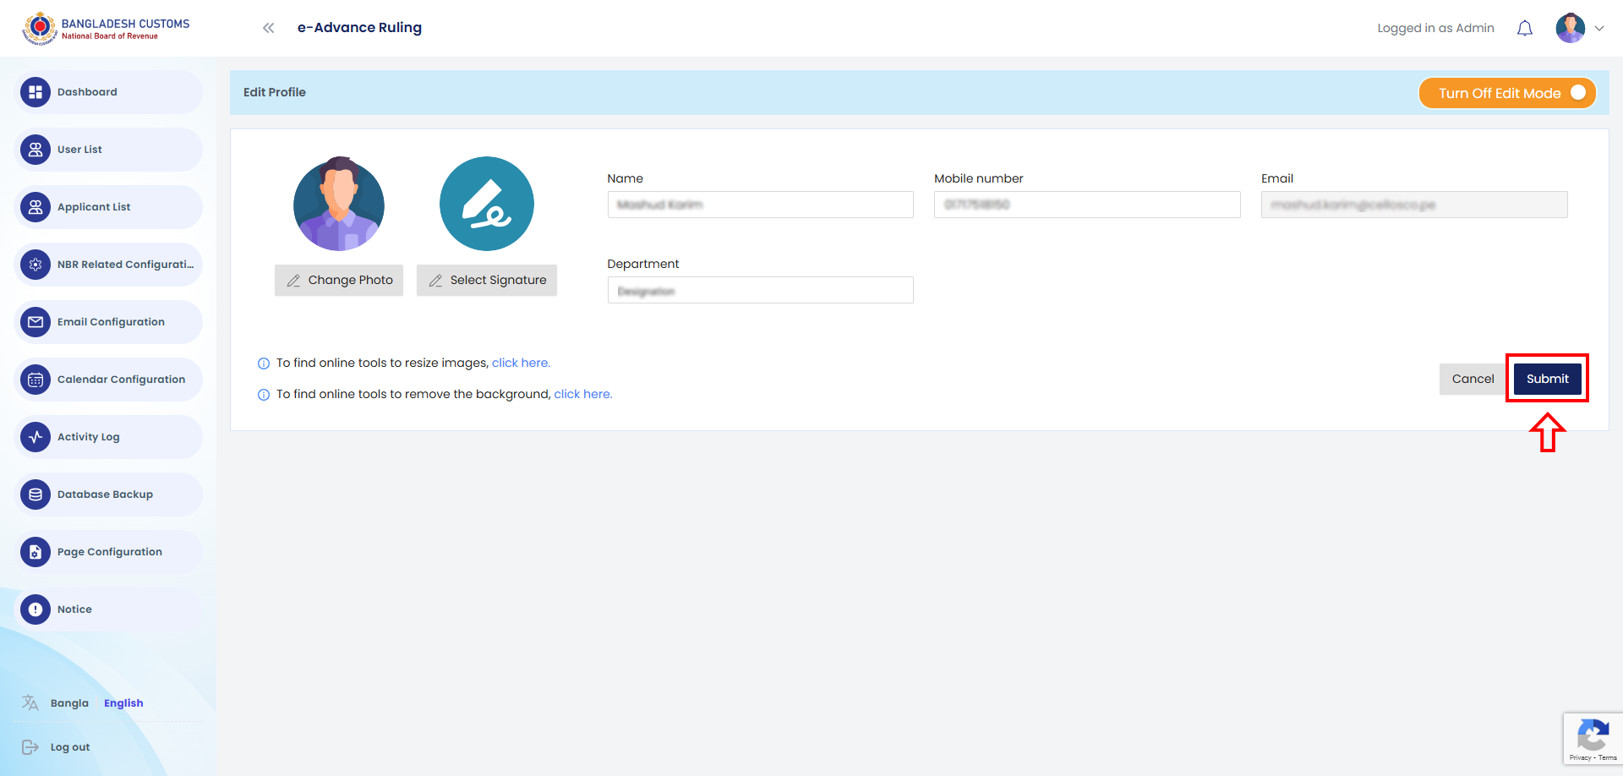1623x776 pixels.
Task: Click the Page Configuration icon
Action: coord(36,552)
